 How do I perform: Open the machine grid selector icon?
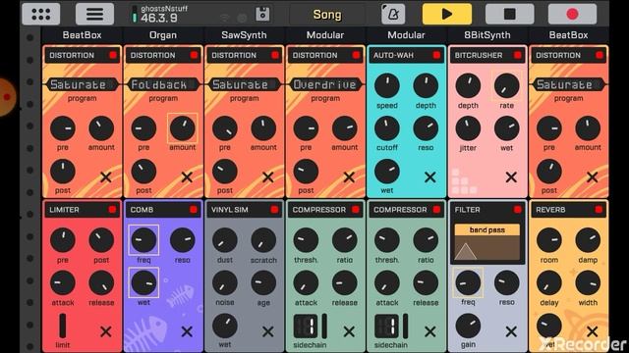tap(41, 14)
